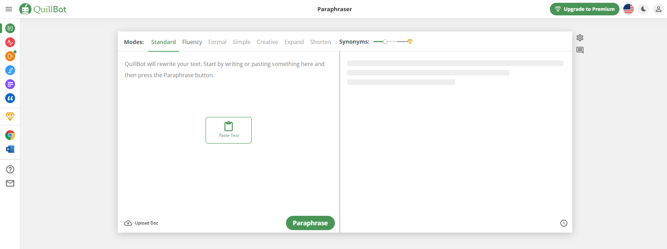The height and width of the screenshot is (249, 667).
Task: Select the Creative mode tab
Action: click(267, 42)
